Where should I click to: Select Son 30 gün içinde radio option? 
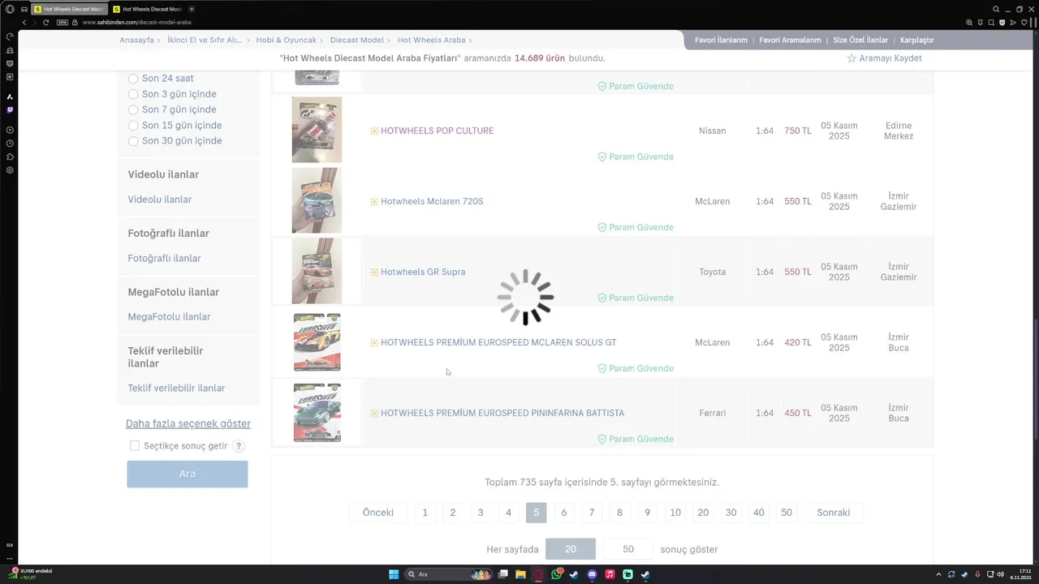(x=133, y=141)
